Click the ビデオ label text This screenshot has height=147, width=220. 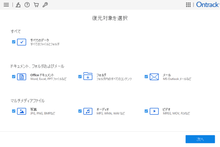point(166,109)
